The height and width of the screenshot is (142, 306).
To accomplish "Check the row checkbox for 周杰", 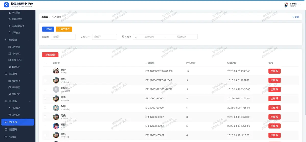I will 45,117.
